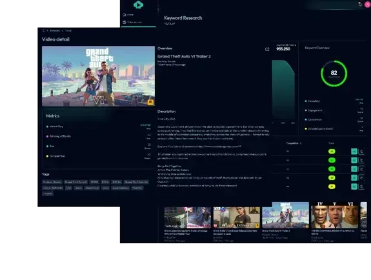Click the notification icon beside the avatar
The width and height of the screenshot is (371, 280).
click(x=360, y=5)
